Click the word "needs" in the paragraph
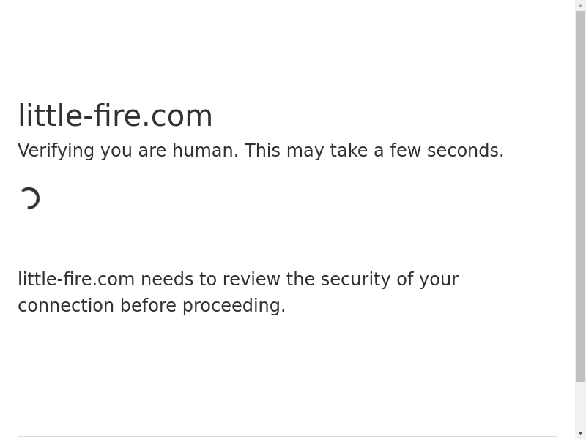This screenshot has height=439, width=586. tap(167, 279)
